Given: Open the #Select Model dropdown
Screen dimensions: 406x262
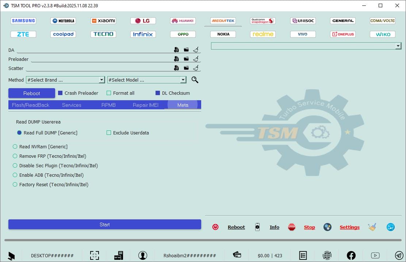Looking at the screenshot, I should point(146,79).
